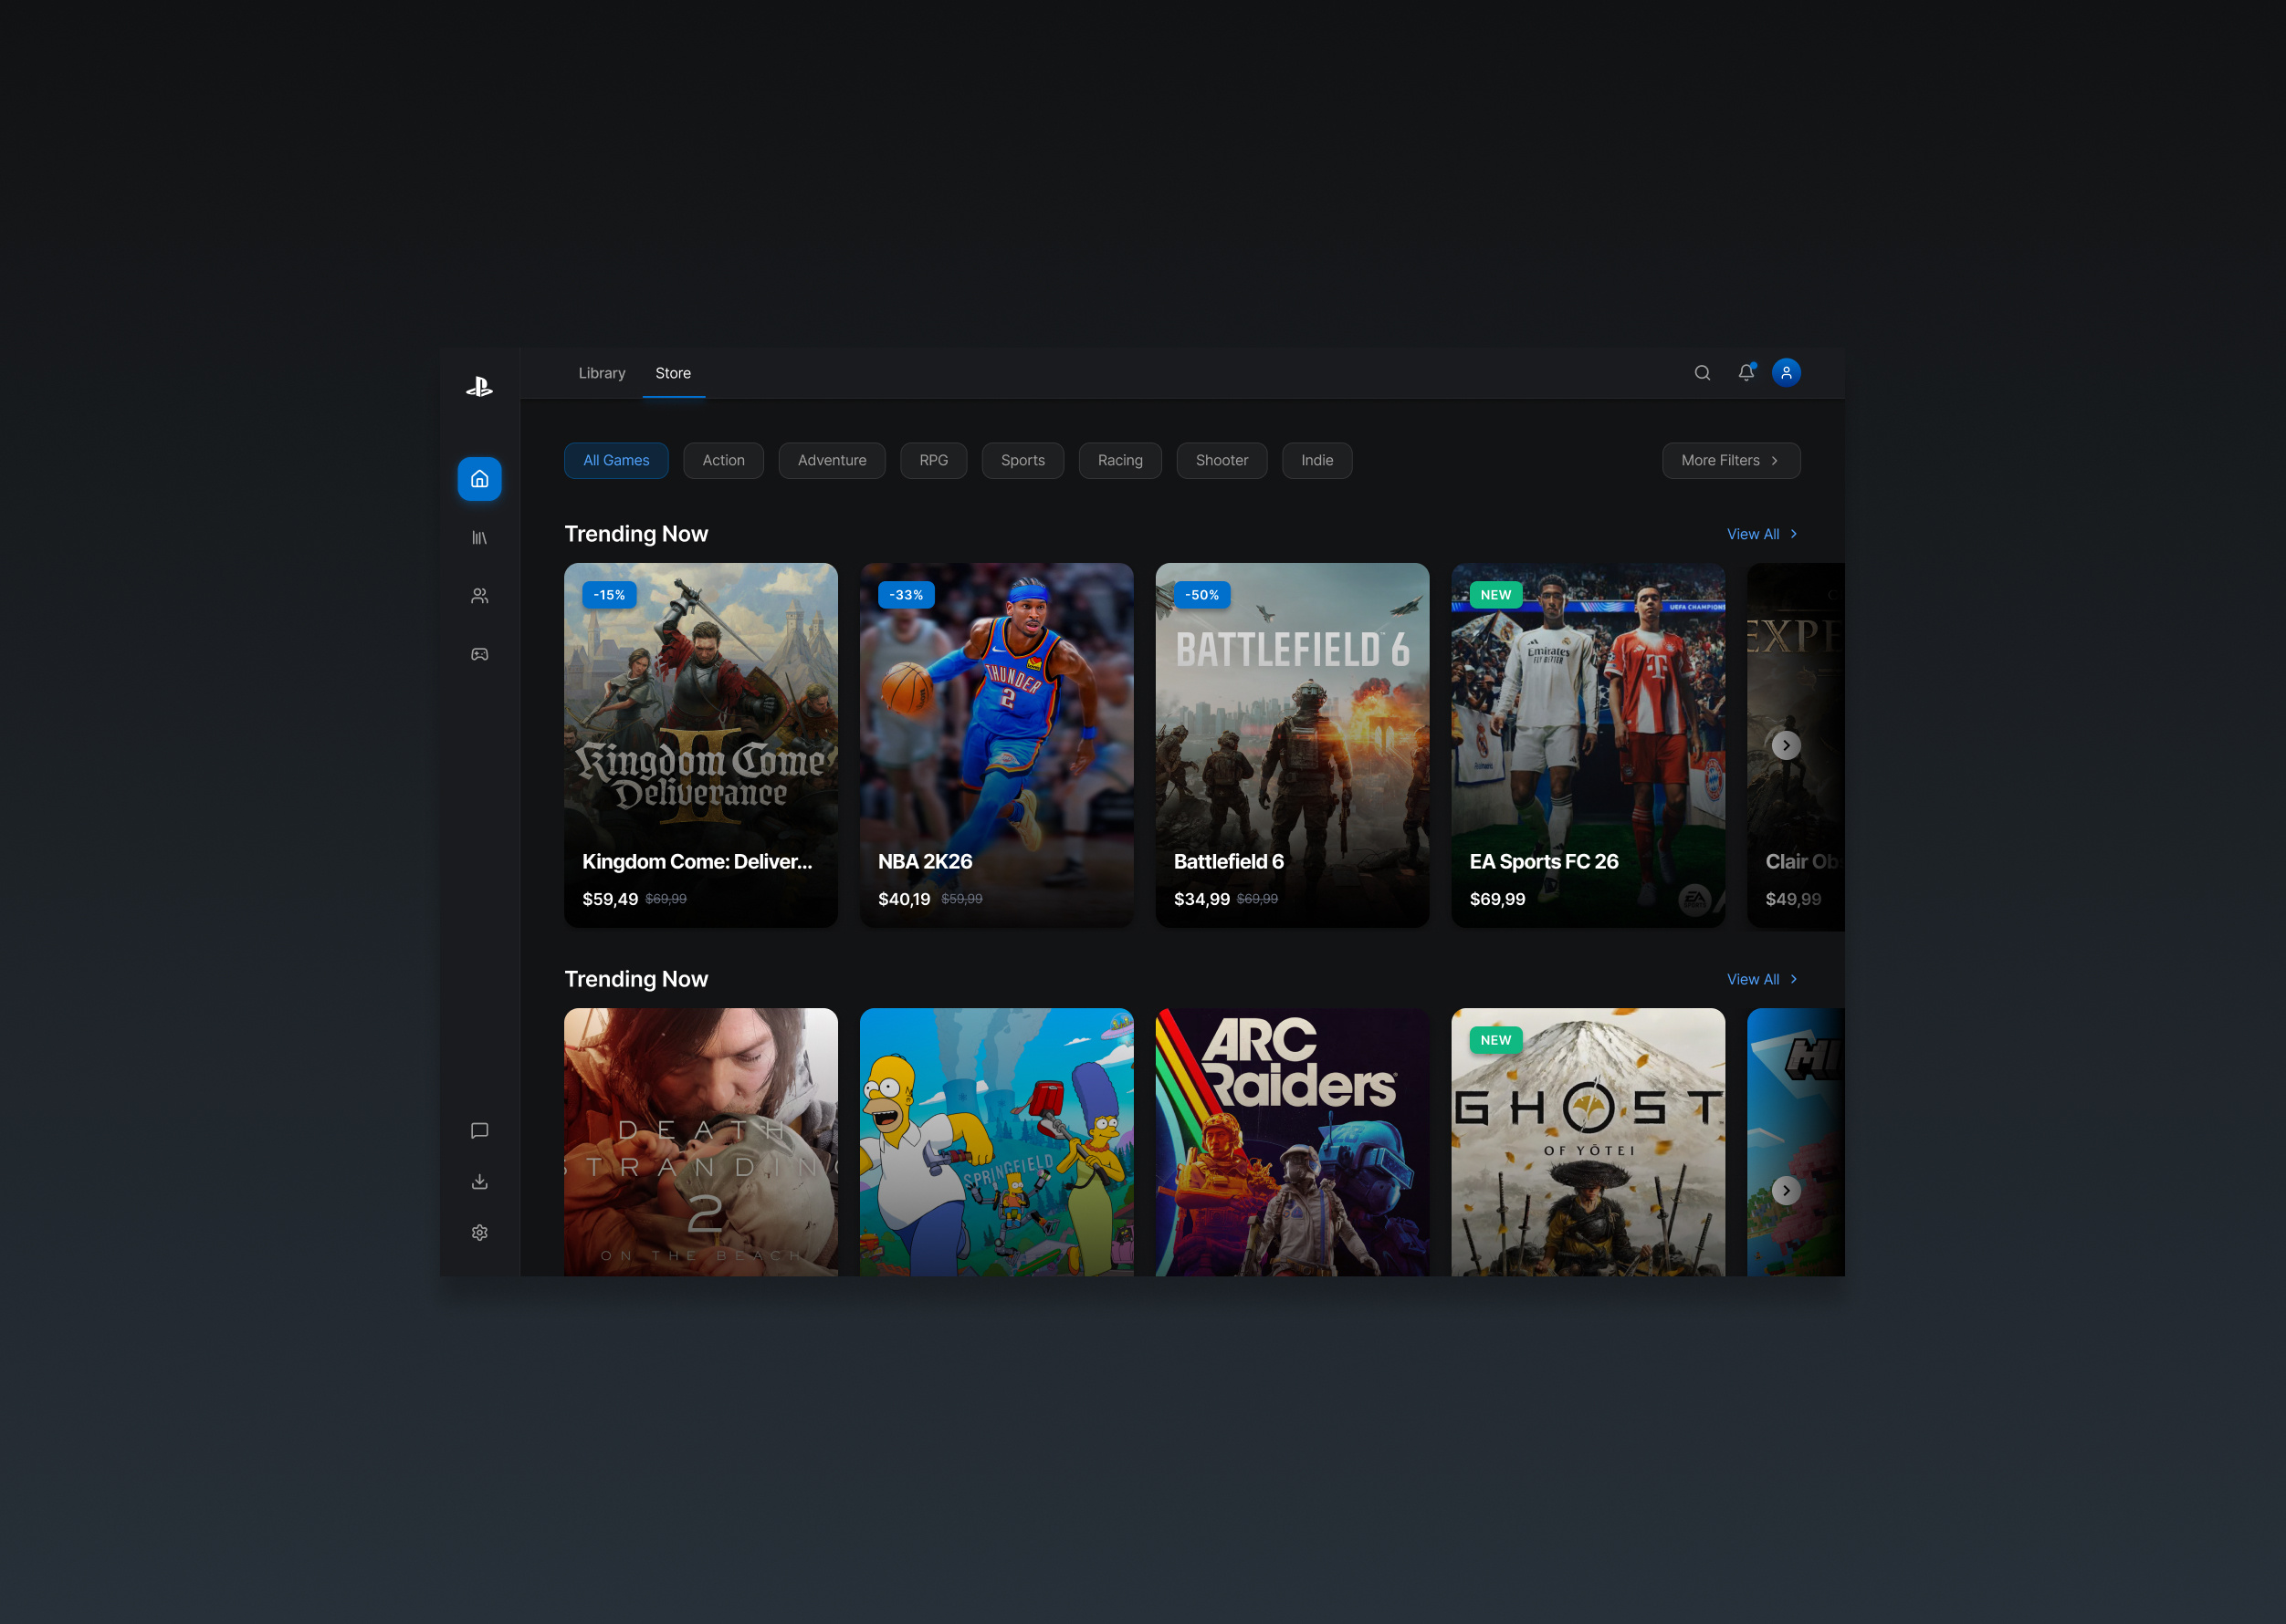Click the NEW badge on EA Sports FC 26

click(1495, 595)
